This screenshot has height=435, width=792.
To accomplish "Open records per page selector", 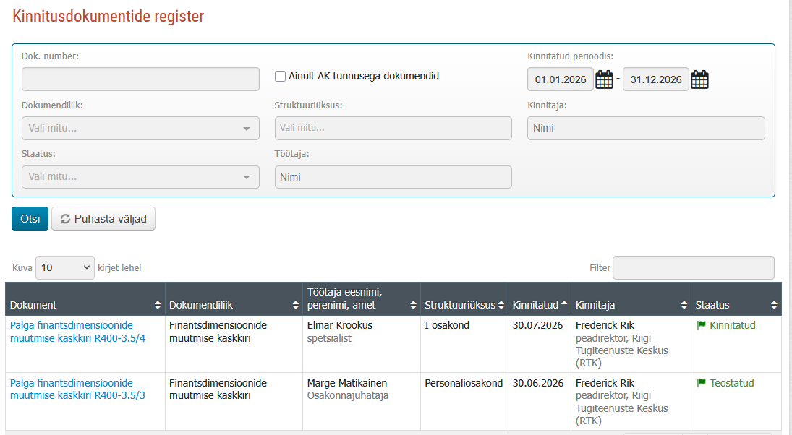I will 64,267.
